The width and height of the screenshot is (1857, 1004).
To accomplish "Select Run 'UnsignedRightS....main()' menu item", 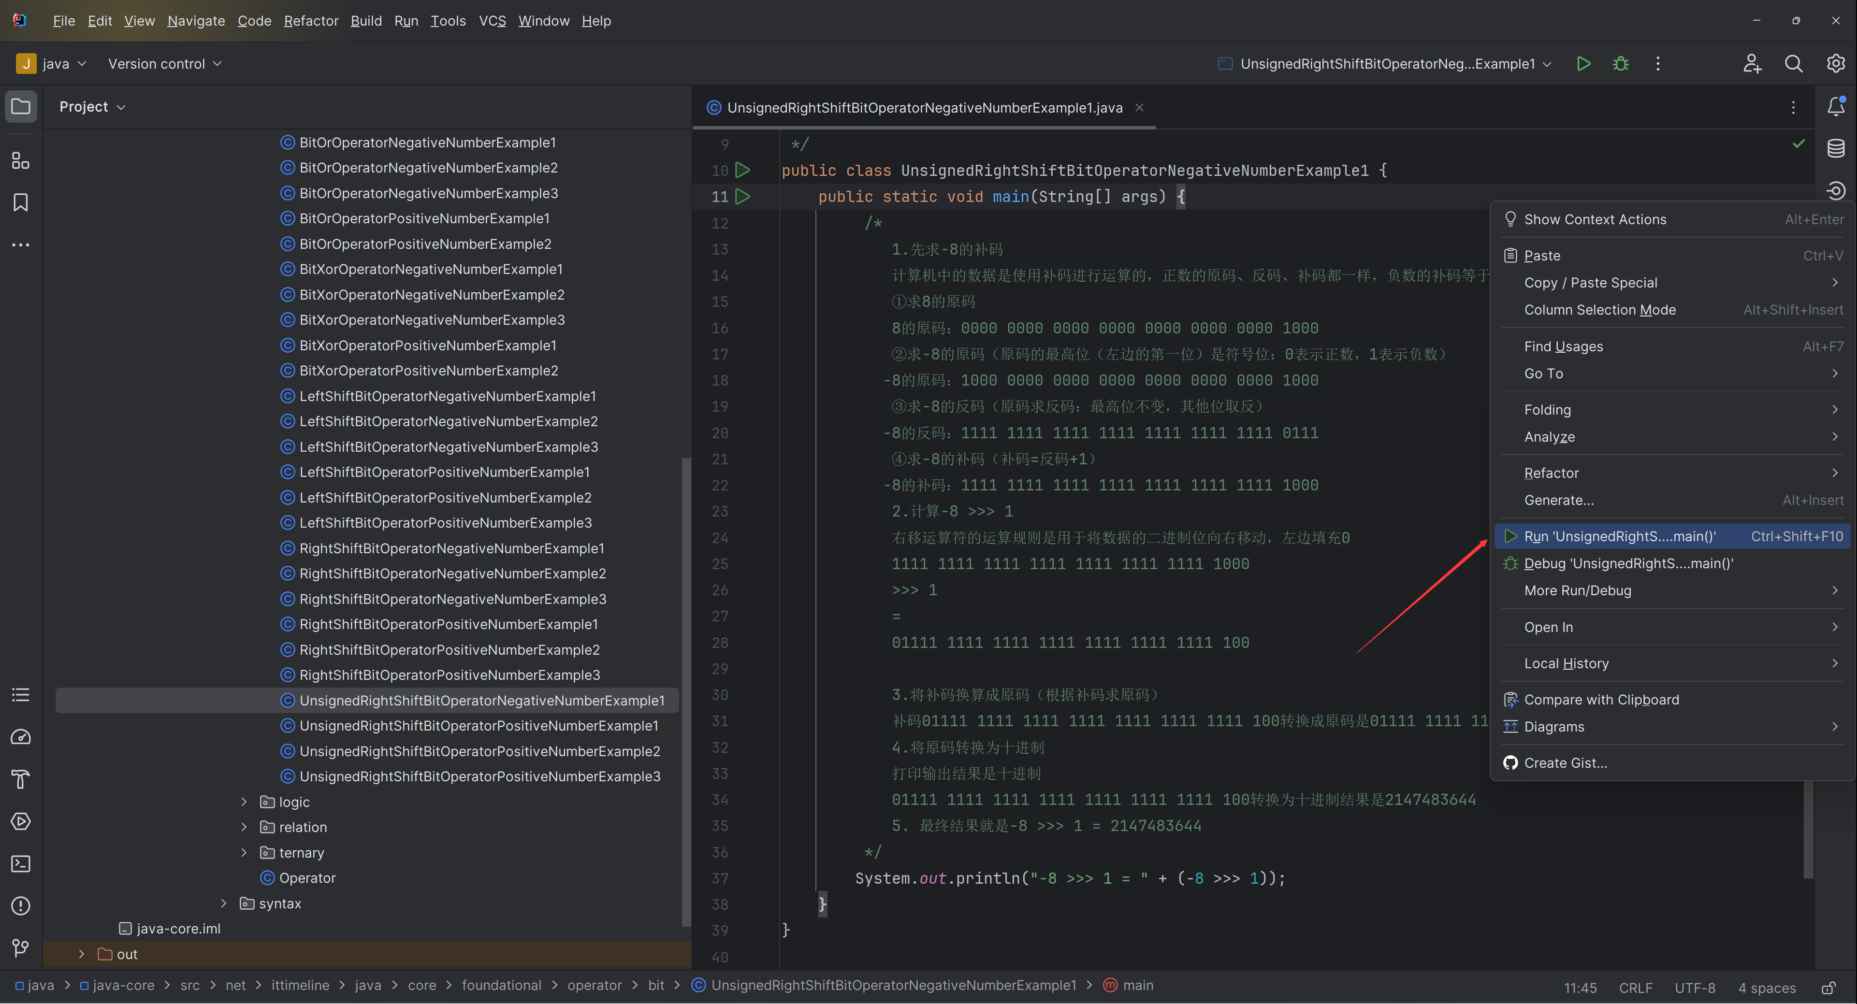I will click(x=1672, y=536).
